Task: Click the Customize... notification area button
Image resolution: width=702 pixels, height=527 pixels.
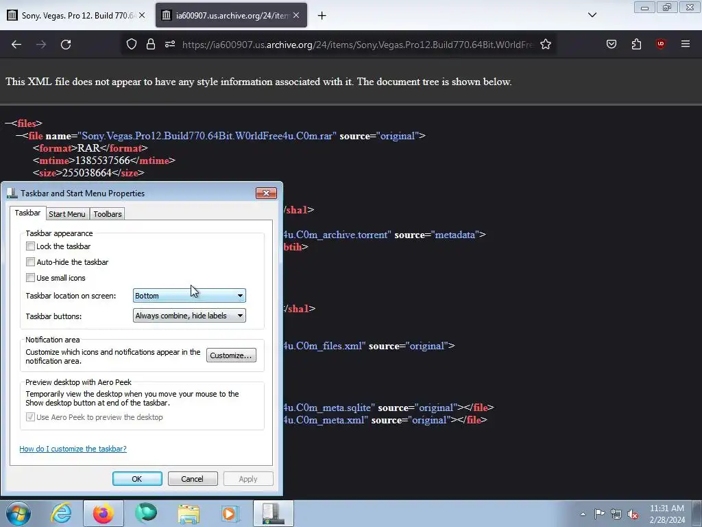Action: pyautogui.click(x=231, y=355)
